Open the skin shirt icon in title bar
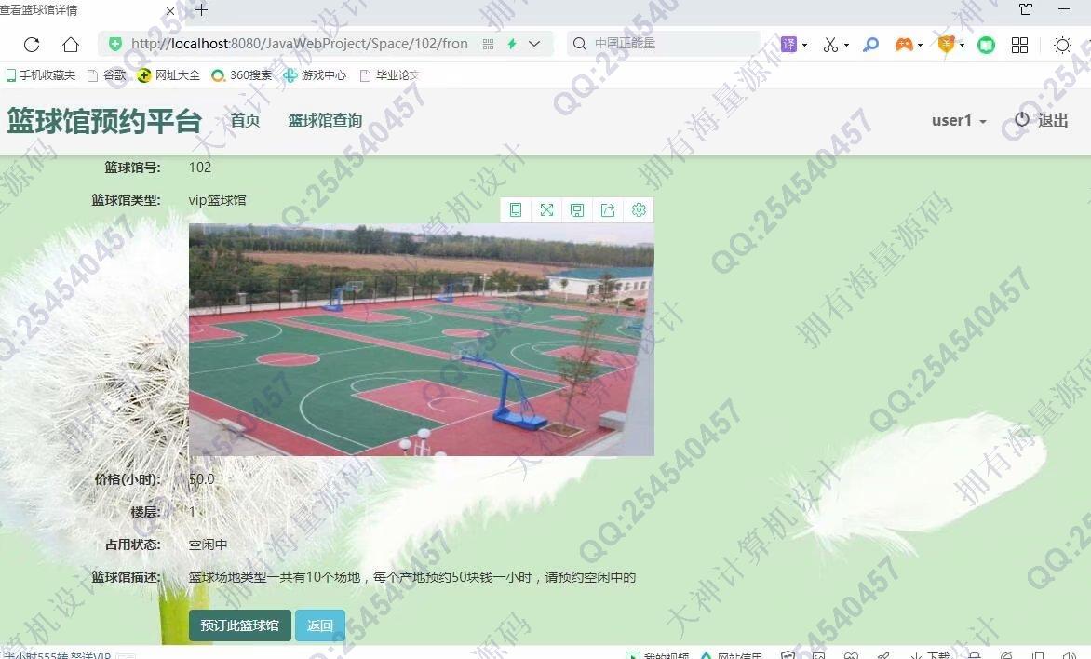 tap(1026, 9)
